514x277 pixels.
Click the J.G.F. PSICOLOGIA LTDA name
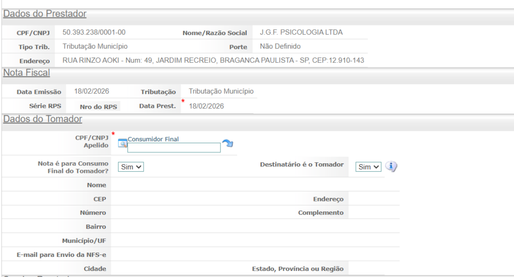click(301, 33)
